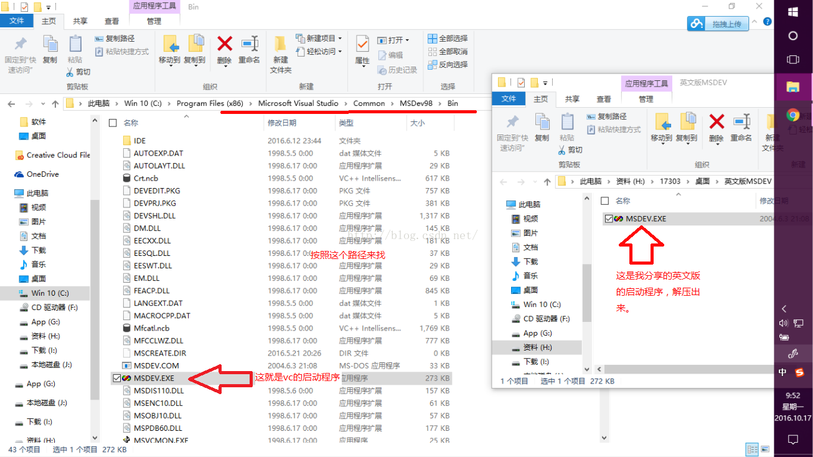Click Edit (编辑) in main window ribbon
This screenshot has height=457, width=813.
click(390, 55)
